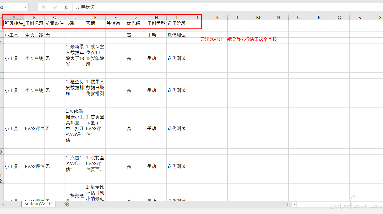
Task: Add a new sheet with plus button
Action: (66, 205)
